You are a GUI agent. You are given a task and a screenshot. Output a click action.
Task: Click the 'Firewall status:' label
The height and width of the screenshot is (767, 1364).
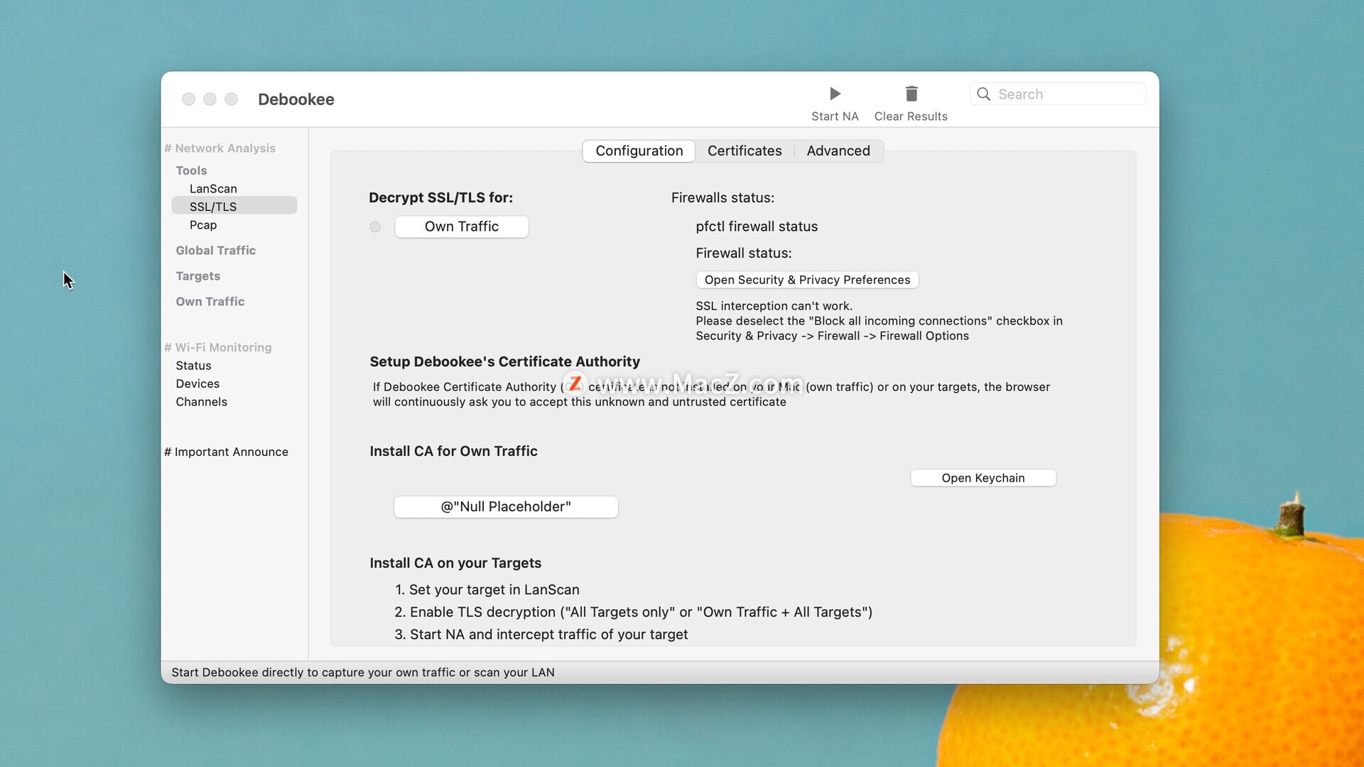coord(743,254)
